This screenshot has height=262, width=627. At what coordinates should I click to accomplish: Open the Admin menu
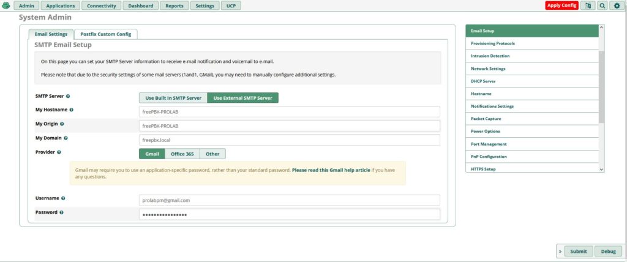26,6
